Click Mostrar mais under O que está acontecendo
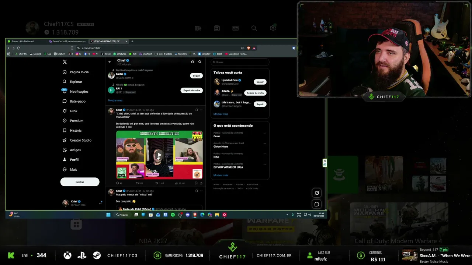The height and width of the screenshot is (265, 472). 221,175
